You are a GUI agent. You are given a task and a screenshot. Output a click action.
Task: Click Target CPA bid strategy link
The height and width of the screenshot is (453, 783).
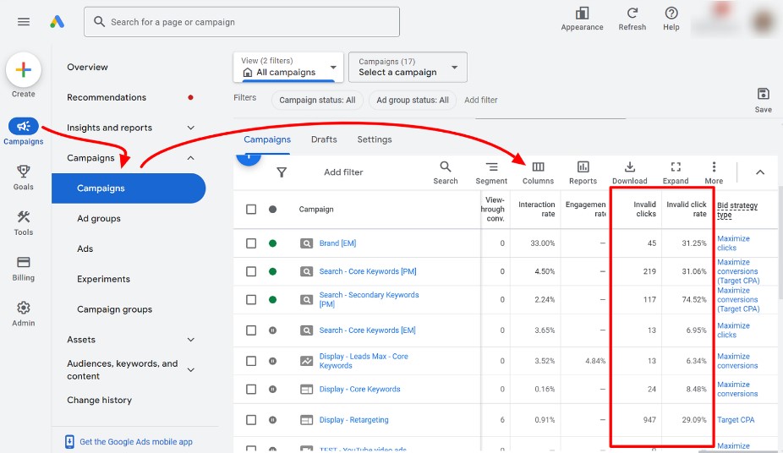736,420
